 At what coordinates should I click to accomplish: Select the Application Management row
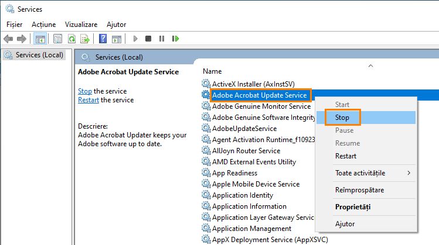click(251, 229)
